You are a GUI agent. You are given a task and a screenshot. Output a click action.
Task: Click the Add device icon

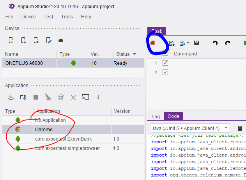click(23, 40)
